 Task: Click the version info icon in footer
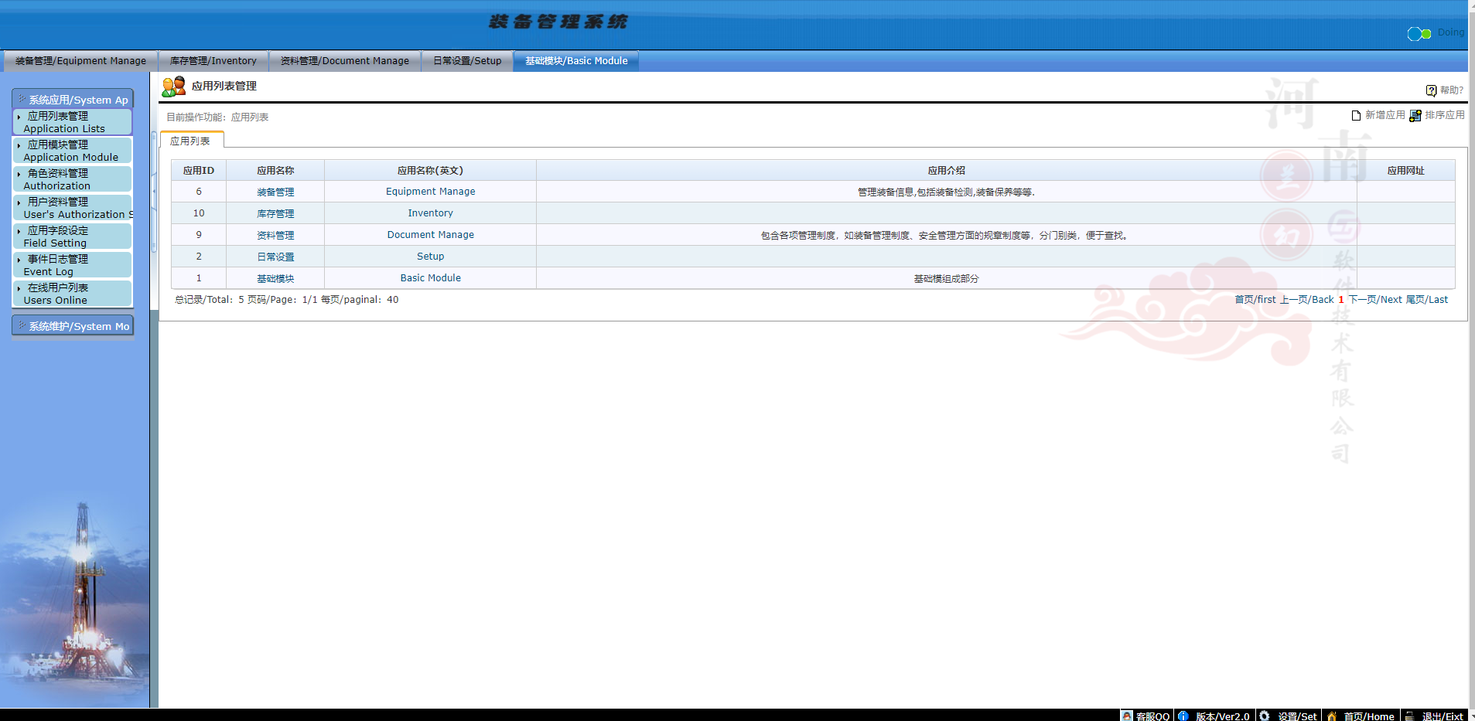pyautogui.click(x=1183, y=716)
